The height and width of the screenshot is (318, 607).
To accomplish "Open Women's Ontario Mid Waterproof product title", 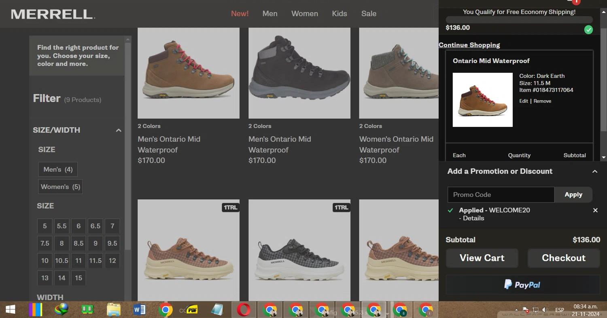I will (x=396, y=144).
